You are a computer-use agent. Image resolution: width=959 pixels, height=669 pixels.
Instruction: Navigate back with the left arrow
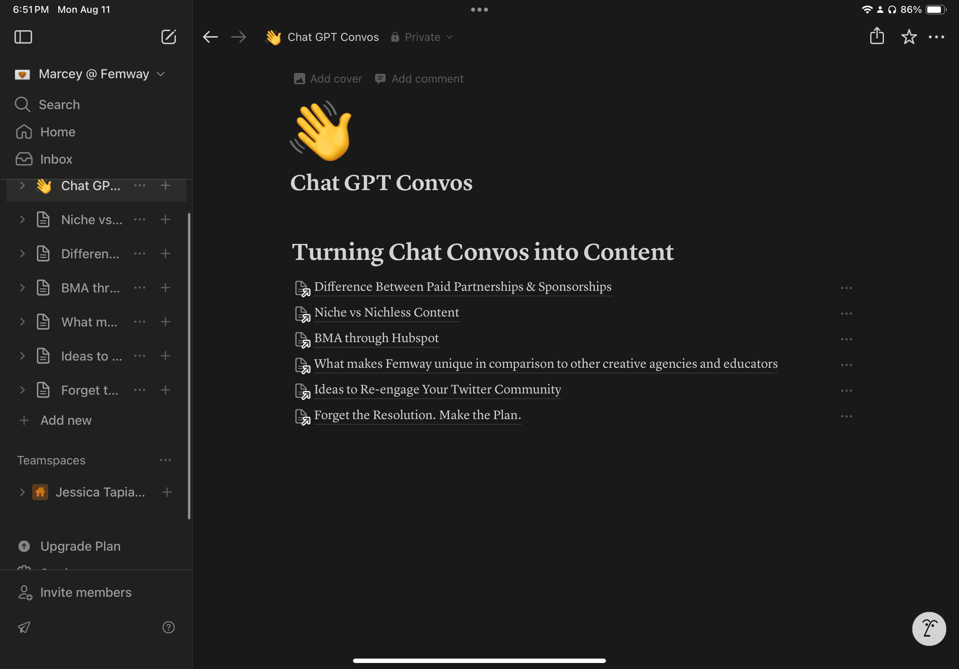click(x=210, y=37)
